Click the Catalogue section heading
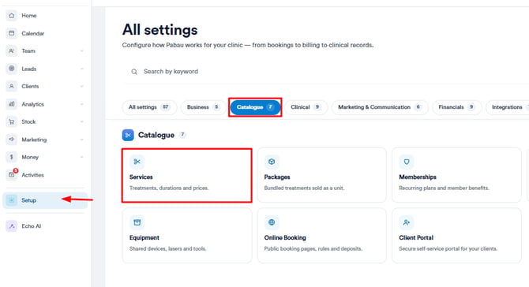Screen dimensions: 529x287 coord(156,135)
